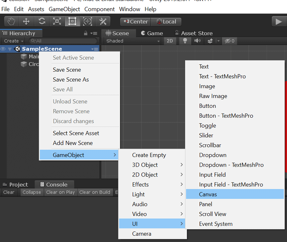The image size is (287, 242).
Task: Click the Collapse button in the Console
Action: 32,192
